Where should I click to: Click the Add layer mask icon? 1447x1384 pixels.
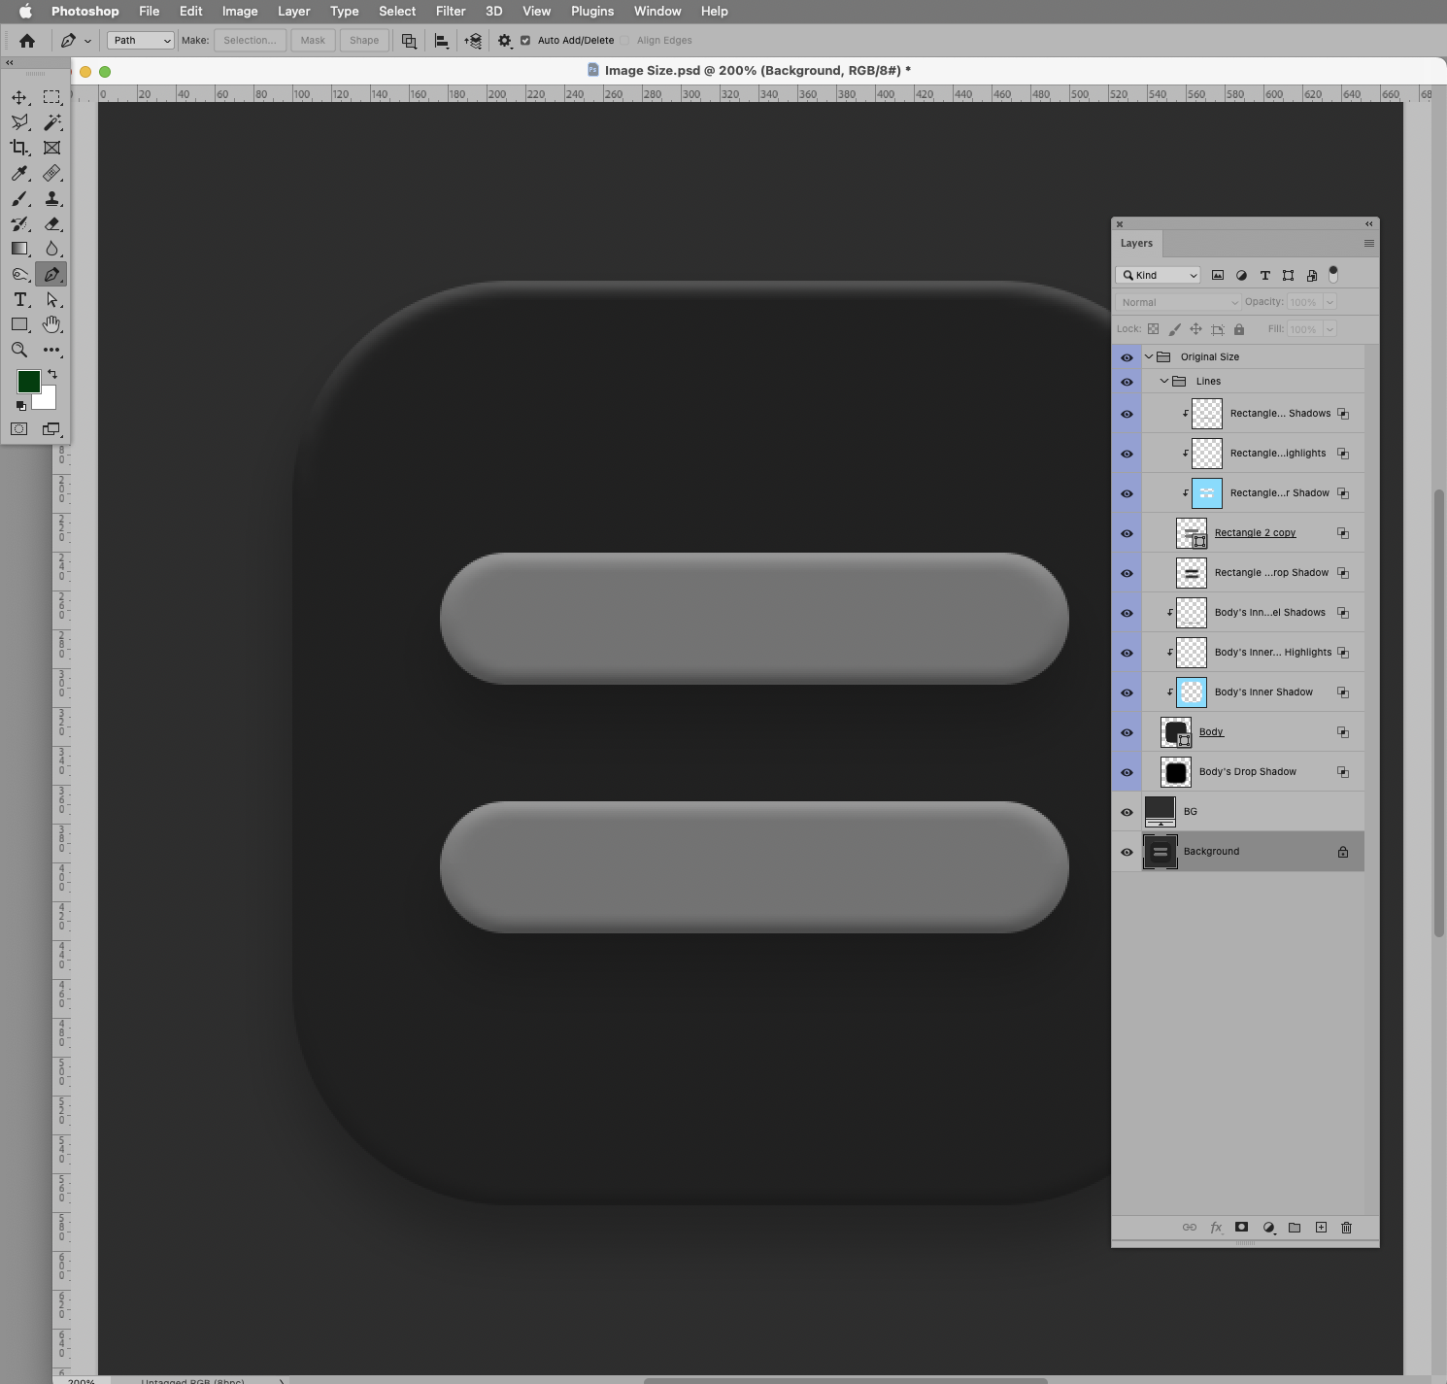(1241, 1227)
